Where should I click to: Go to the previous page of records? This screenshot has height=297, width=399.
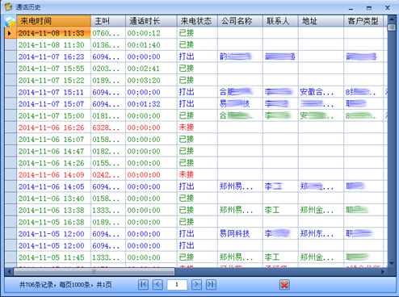(157, 284)
